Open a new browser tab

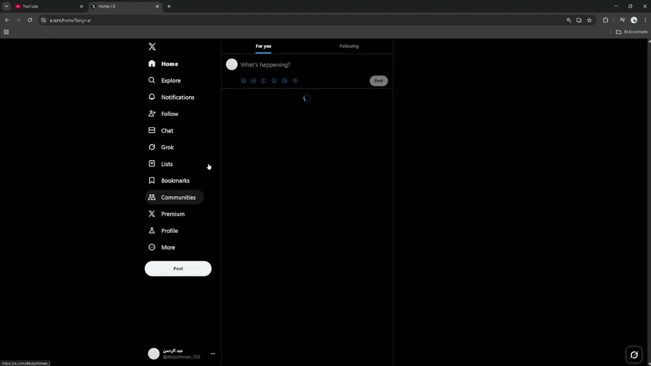tap(169, 6)
